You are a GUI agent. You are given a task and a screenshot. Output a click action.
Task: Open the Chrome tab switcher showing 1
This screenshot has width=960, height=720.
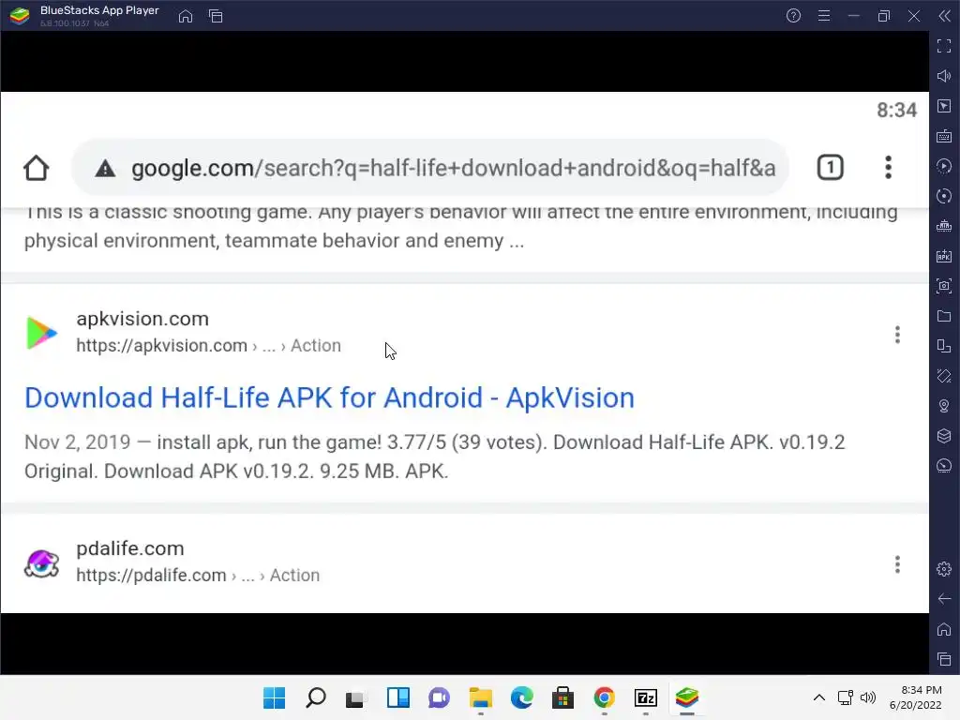coord(831,168)
